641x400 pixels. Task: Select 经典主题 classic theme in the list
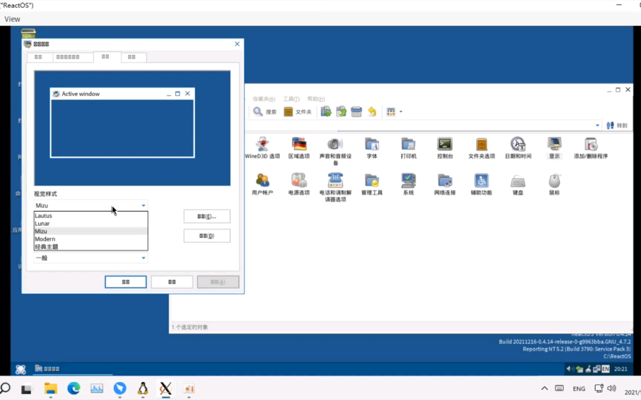pyautogui.click(x=91, y=247)
